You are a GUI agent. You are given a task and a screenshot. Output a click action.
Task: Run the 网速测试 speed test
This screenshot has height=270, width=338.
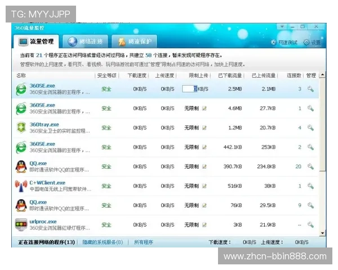pos(284,42)
